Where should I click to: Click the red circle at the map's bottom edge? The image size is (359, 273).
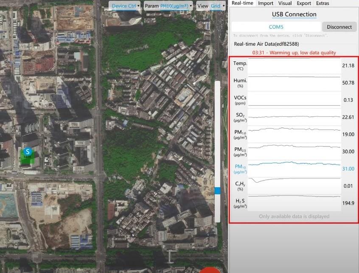210,270
